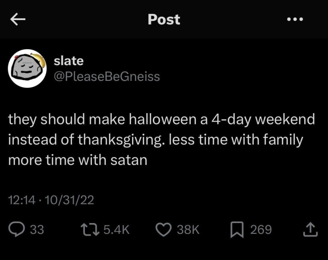
Task: Like the post with the heart icon
Action: tap(163, 229)
